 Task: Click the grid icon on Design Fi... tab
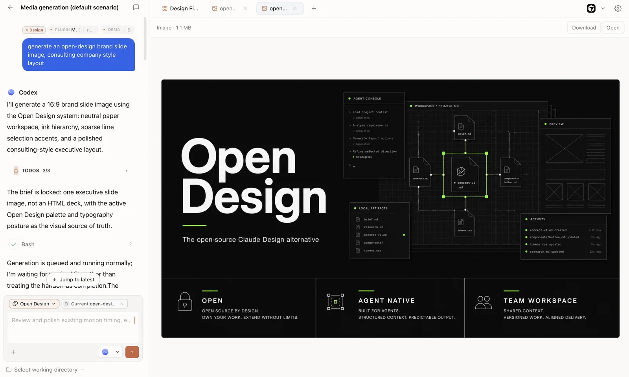pyautogui.click(x=165, y=8)
